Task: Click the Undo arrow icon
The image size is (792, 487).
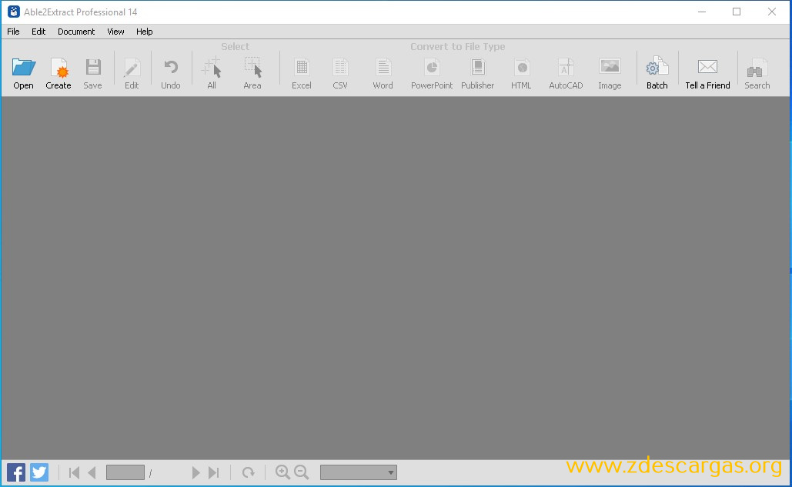Action: pyautogui.click(x=171, y=68)
